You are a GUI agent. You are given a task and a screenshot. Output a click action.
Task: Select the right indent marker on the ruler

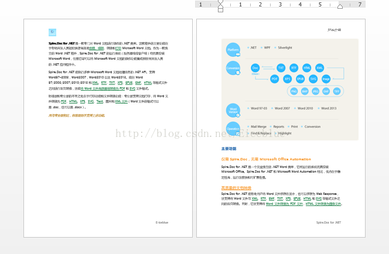click(x=340, y=6)
